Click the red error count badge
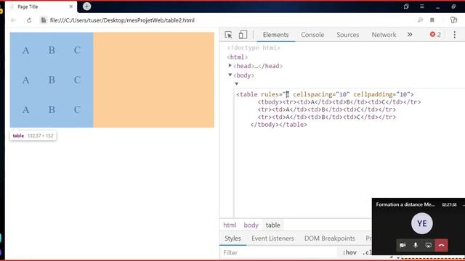 pos(435,35)
